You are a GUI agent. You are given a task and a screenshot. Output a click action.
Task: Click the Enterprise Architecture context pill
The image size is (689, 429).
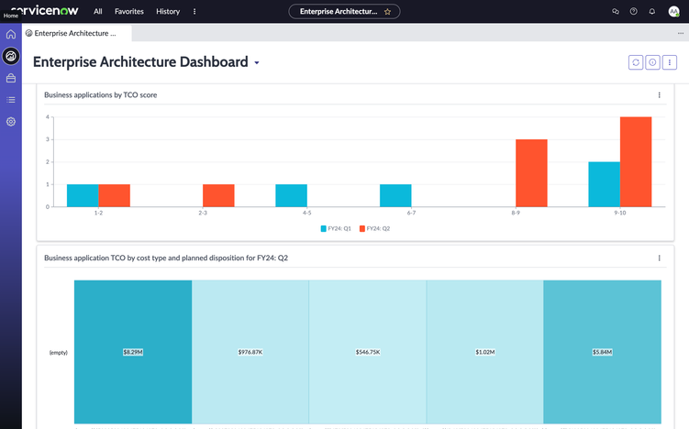pyautogui.click(x=344, y=11)
